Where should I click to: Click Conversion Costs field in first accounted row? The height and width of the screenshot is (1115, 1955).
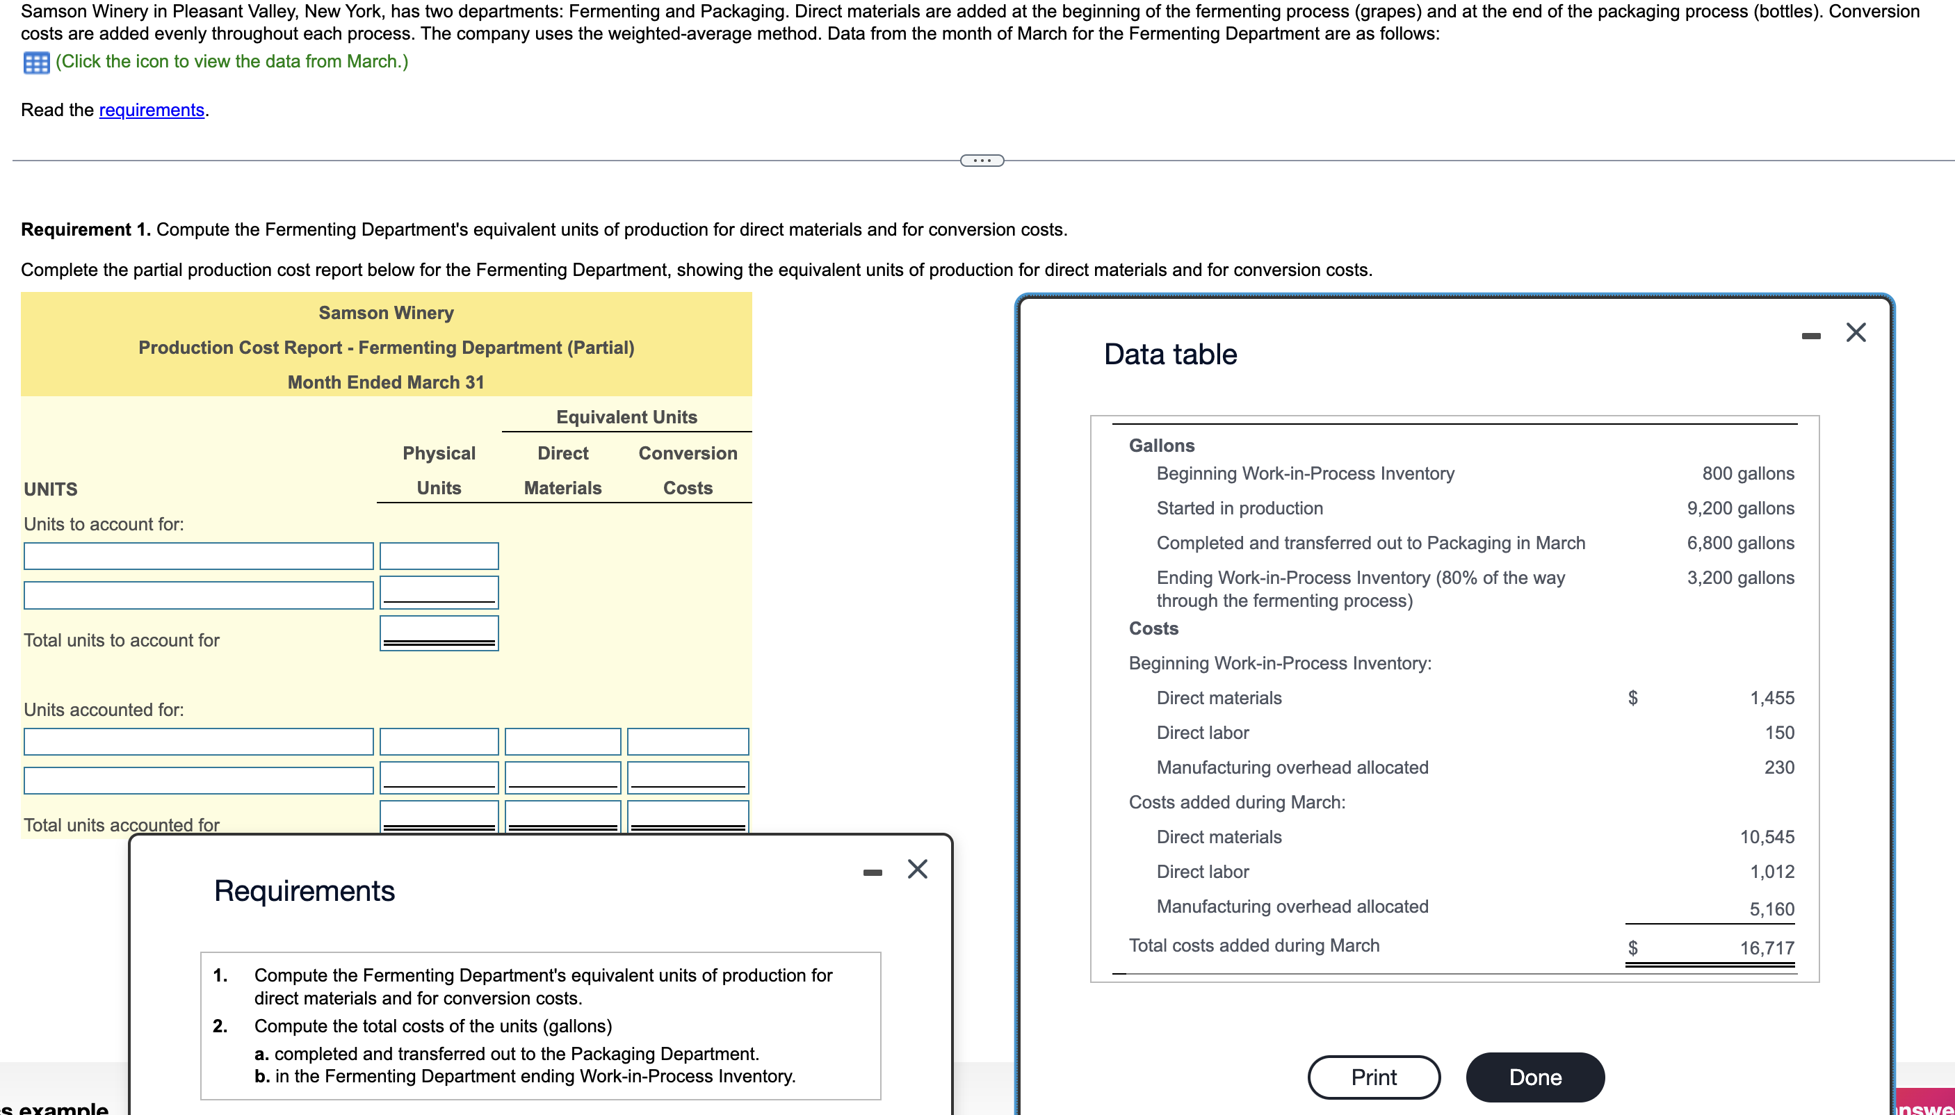[687, 740]
